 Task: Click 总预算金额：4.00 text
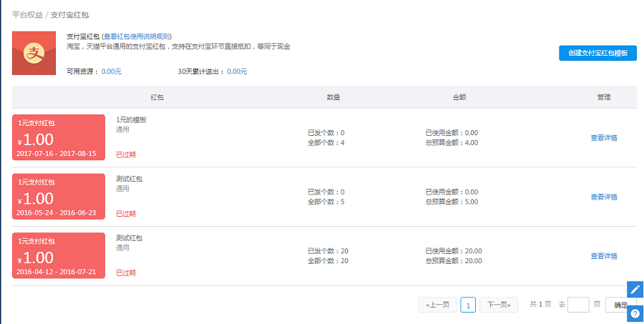[x=452, y=143]
